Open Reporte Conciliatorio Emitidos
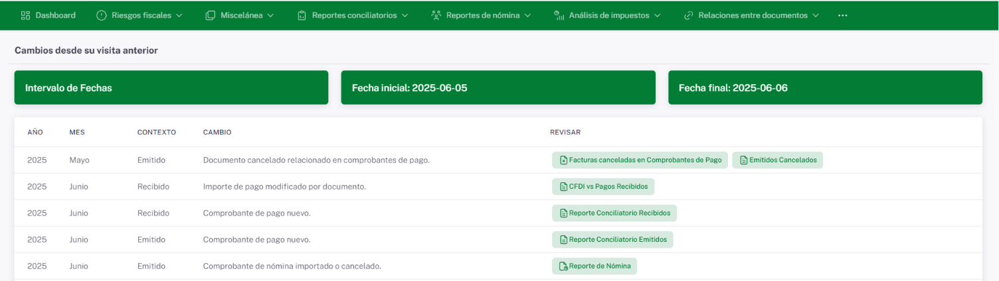 point(612,240)
